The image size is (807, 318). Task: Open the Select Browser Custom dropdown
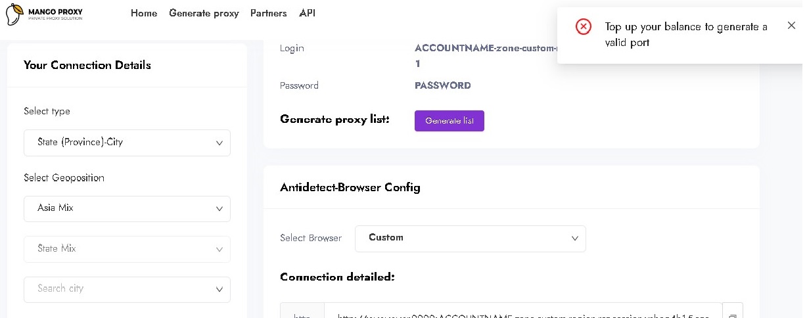point(470,238)
